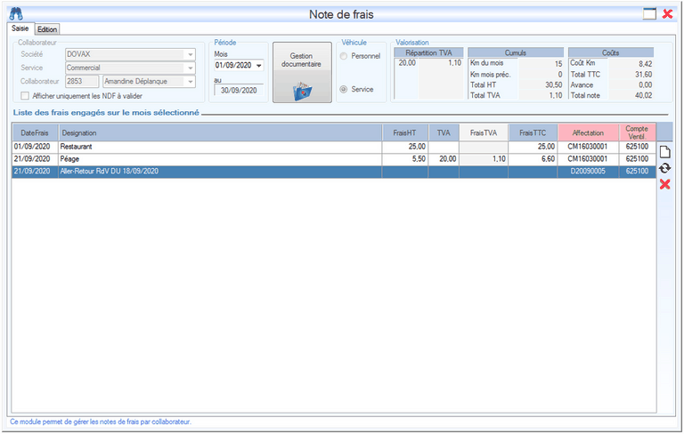Click the Répartition TVA header
Screen dimensions: 684x434
click(428, 52)
